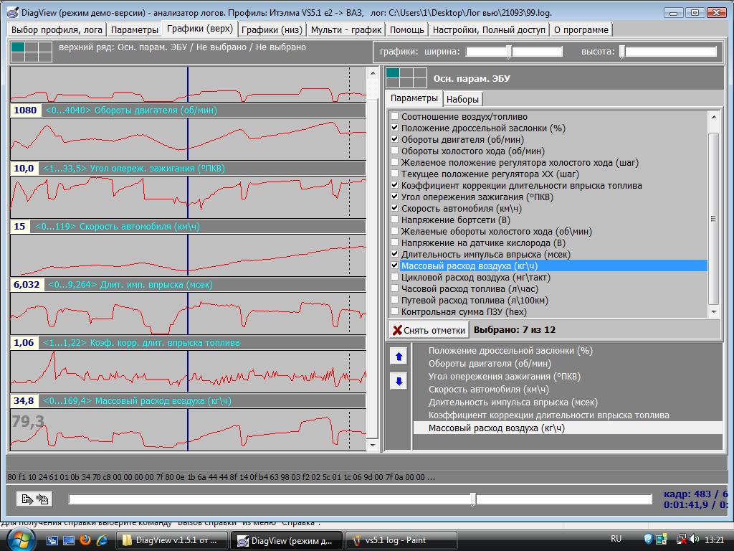Check the Соотношение воздух/топливо parameter
The image size is (734, 551).
point(394,116)
